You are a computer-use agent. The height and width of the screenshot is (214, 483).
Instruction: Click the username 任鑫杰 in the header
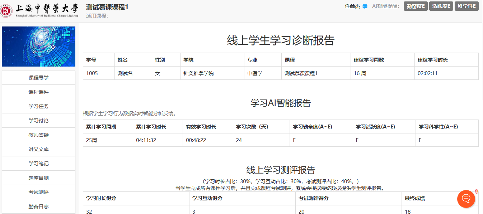tap(352, 6)
